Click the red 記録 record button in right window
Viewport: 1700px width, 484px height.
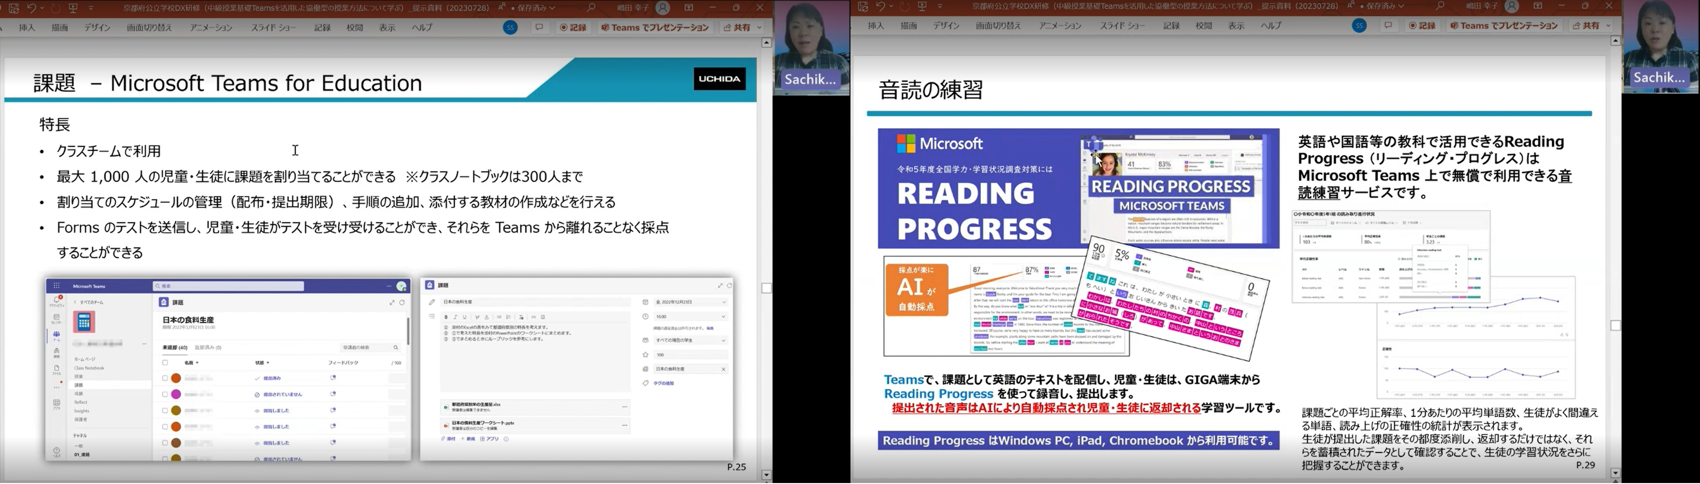1422,26
